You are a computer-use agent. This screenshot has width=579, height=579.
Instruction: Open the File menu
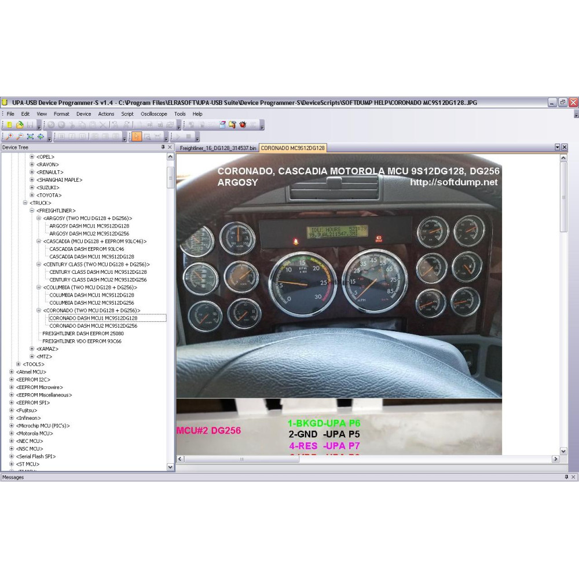[10, 113]
